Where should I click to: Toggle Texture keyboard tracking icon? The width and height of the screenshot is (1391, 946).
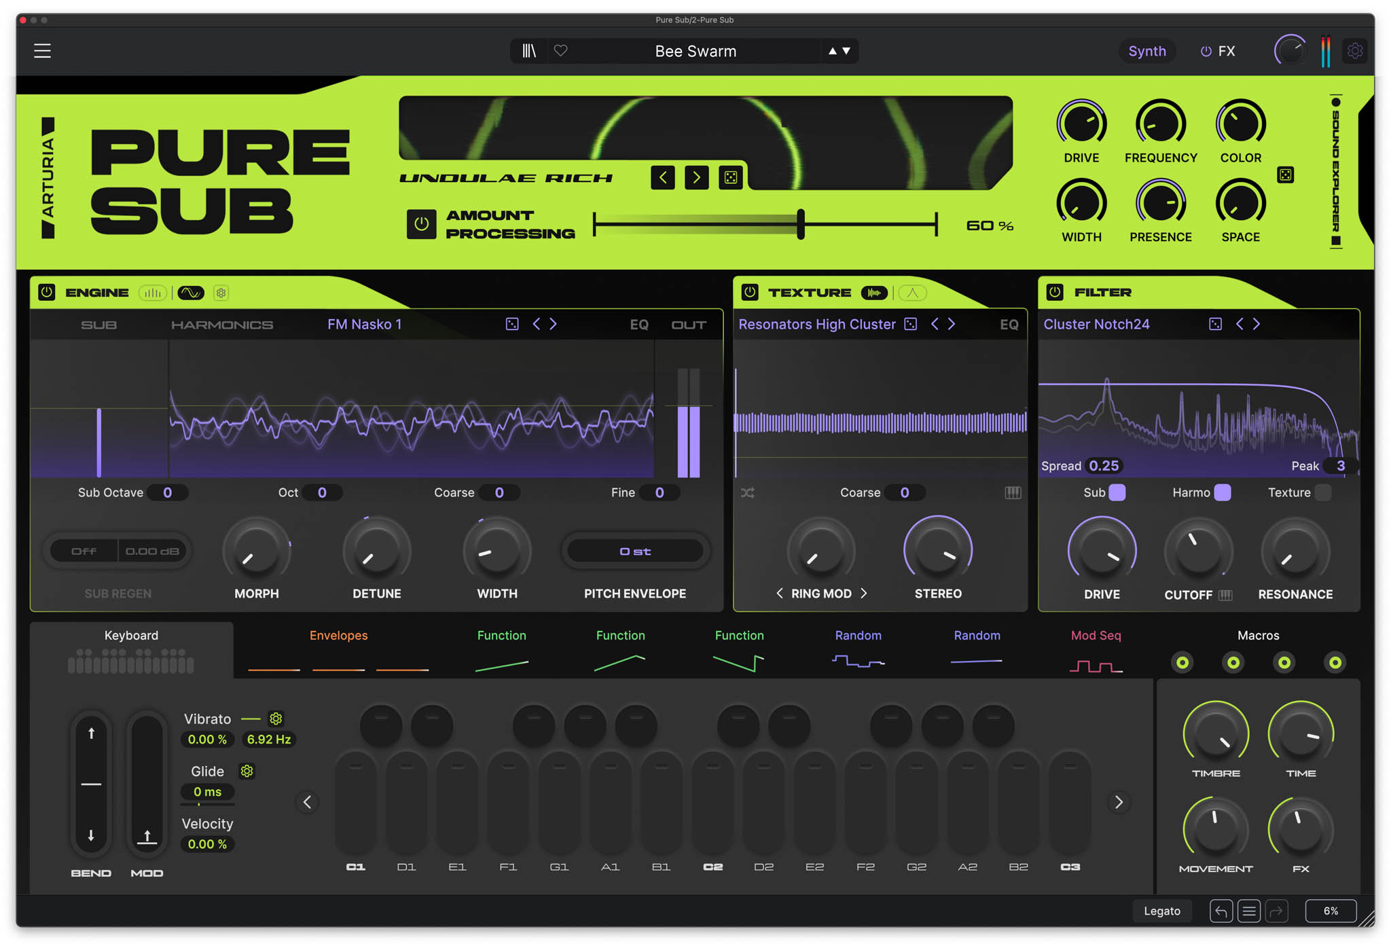coord(1013,493)
